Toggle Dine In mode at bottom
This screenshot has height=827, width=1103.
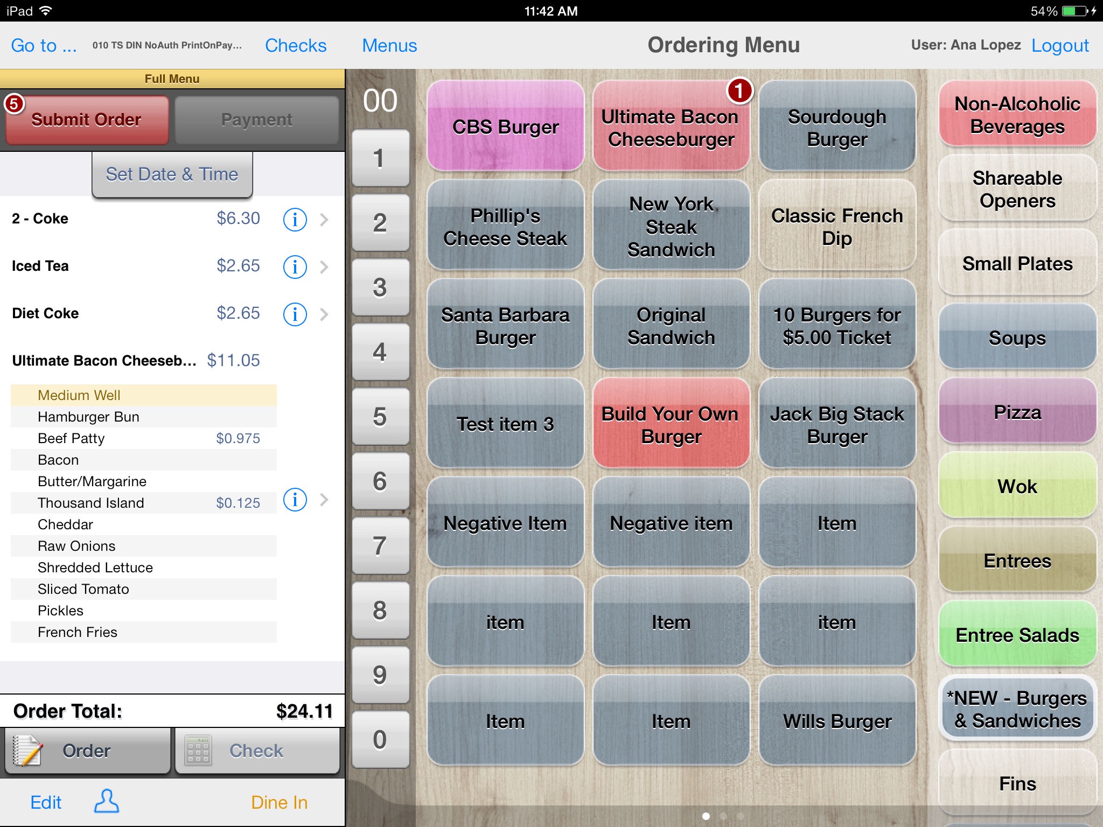coord(280,801)
